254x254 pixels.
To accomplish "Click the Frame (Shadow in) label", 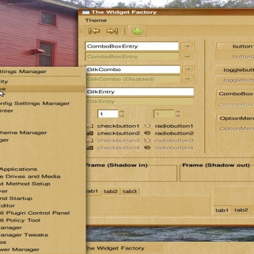I will (x=117, y=165).
